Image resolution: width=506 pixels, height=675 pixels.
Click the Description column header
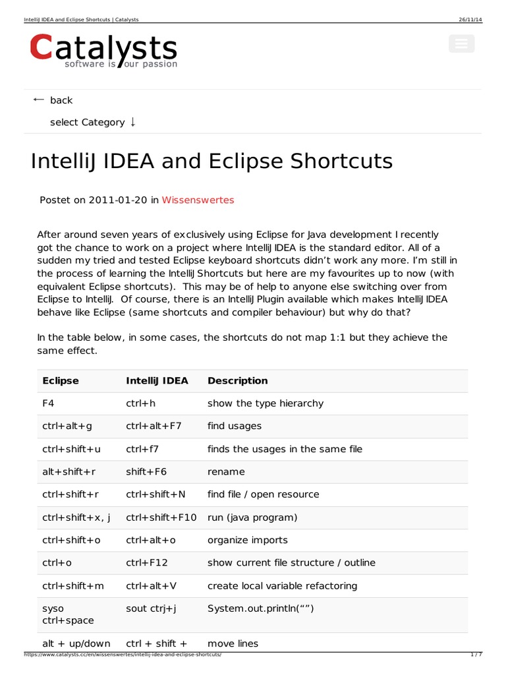237,380
